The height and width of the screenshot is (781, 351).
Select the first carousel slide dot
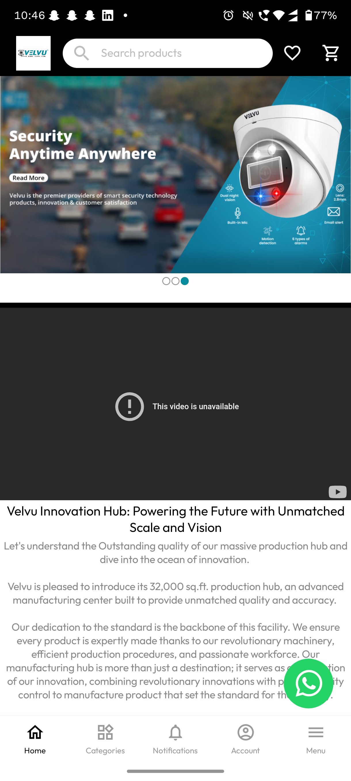click(166, 281)
